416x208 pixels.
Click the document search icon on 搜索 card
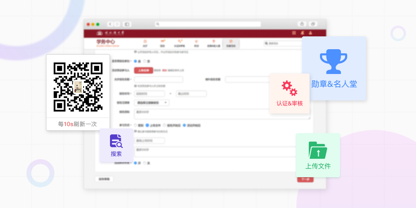pyautogui.click(x=116, y=141)
